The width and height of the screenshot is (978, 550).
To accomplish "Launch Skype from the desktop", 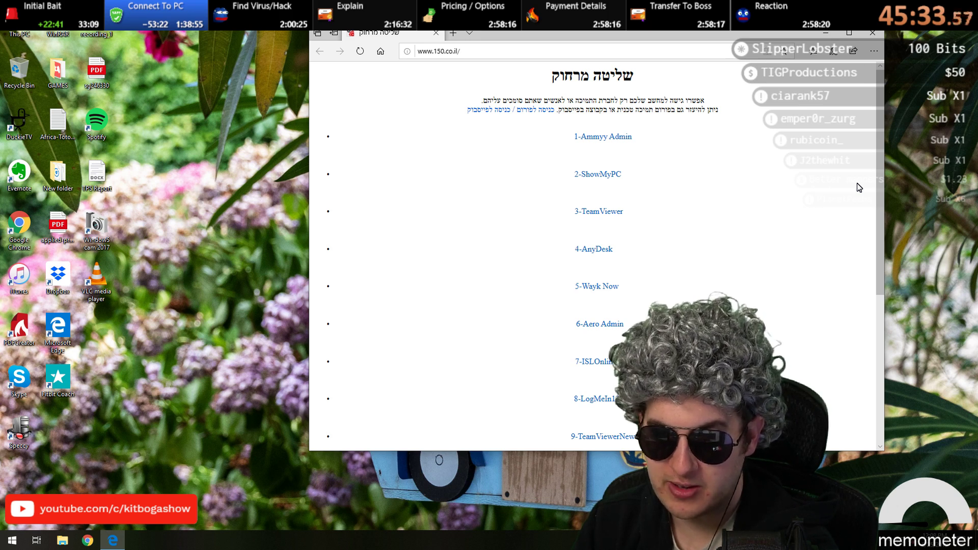I will tap(19, 381).
